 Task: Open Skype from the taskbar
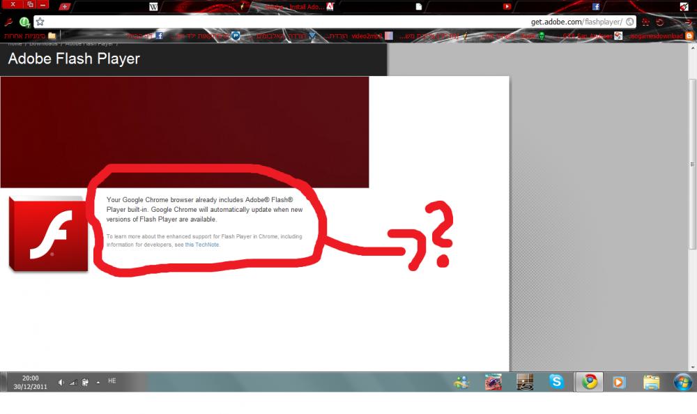(x=556, y=382)
